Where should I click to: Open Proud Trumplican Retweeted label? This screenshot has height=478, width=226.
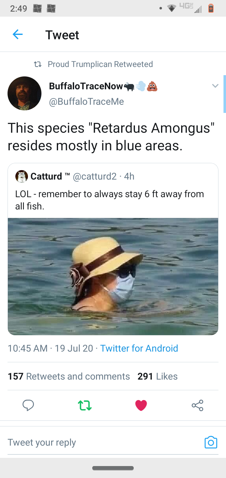pos(100,64)
